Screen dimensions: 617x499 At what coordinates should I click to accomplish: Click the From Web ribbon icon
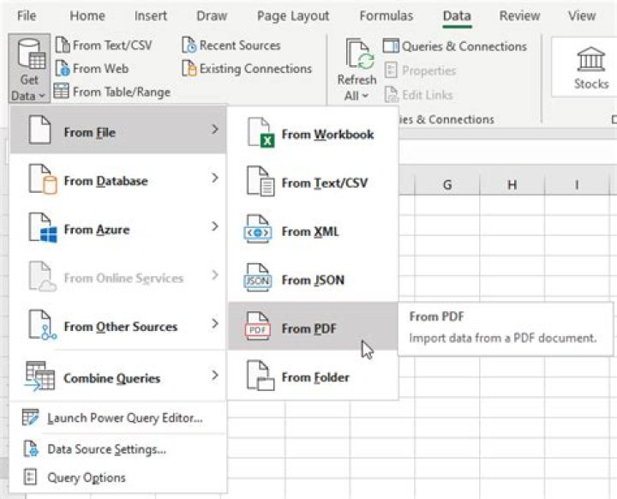point(63,68)
